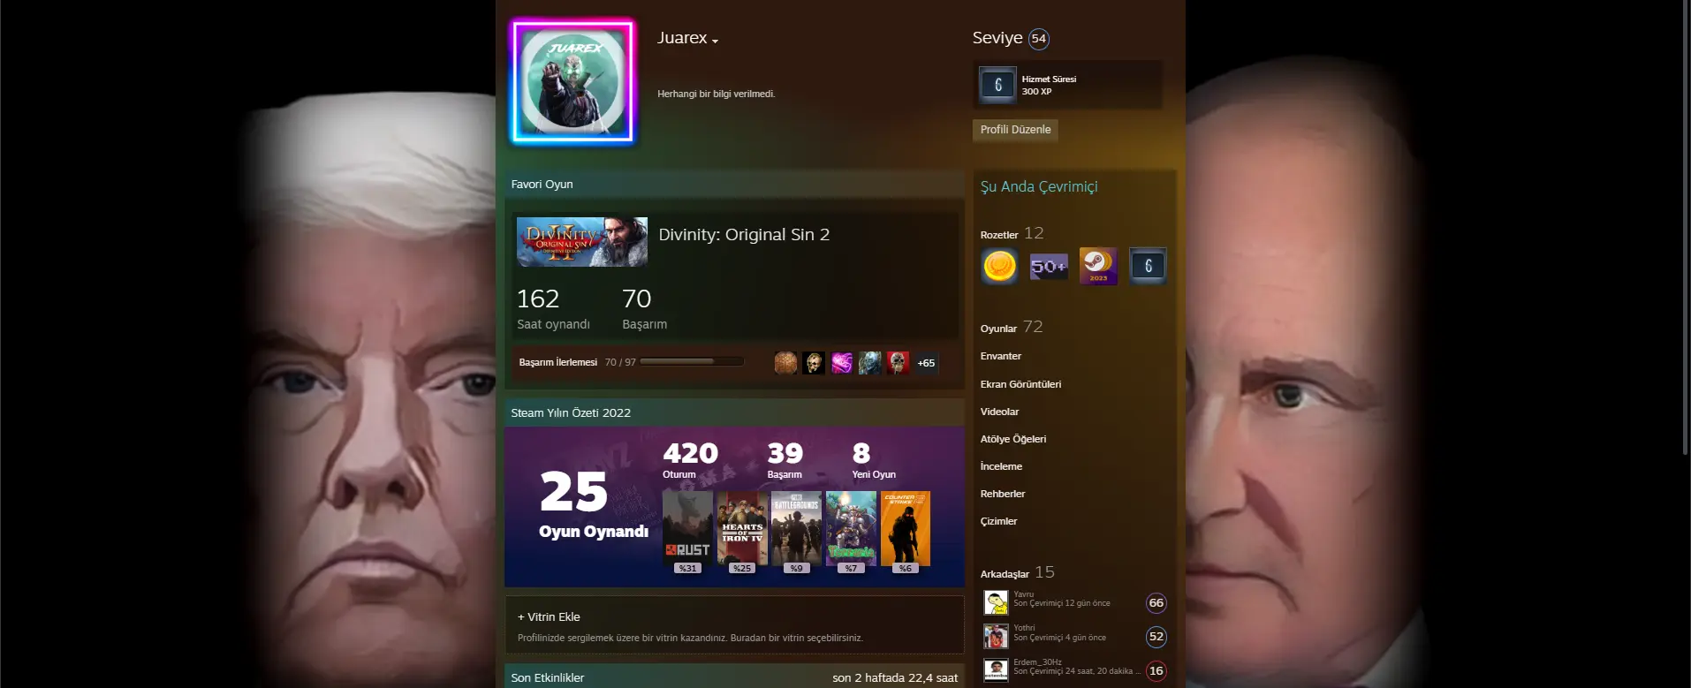The width and height of the screenshot is (1691, 688).
Task: Open the İnceleme link
Action: coord(1002,467)
